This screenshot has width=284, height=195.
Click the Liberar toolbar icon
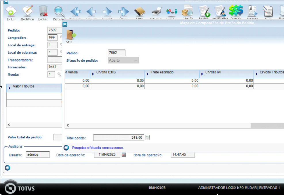(x=252, y=11)
